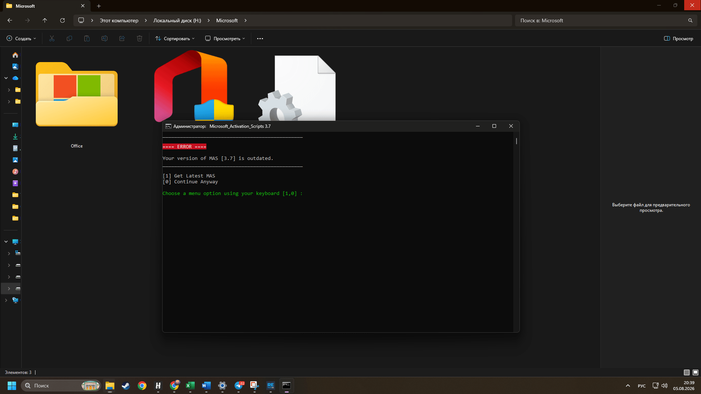Switch to large thumbnails view in status bar
Screen dimensions: 701x394
click(696, 372)
